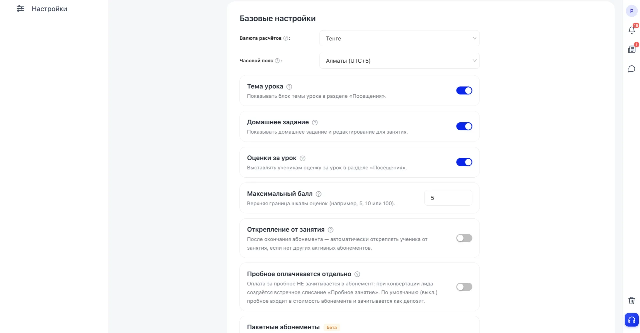Open the chat bubble icon
This screenshot has height=333, width=640.
point(632,69)
